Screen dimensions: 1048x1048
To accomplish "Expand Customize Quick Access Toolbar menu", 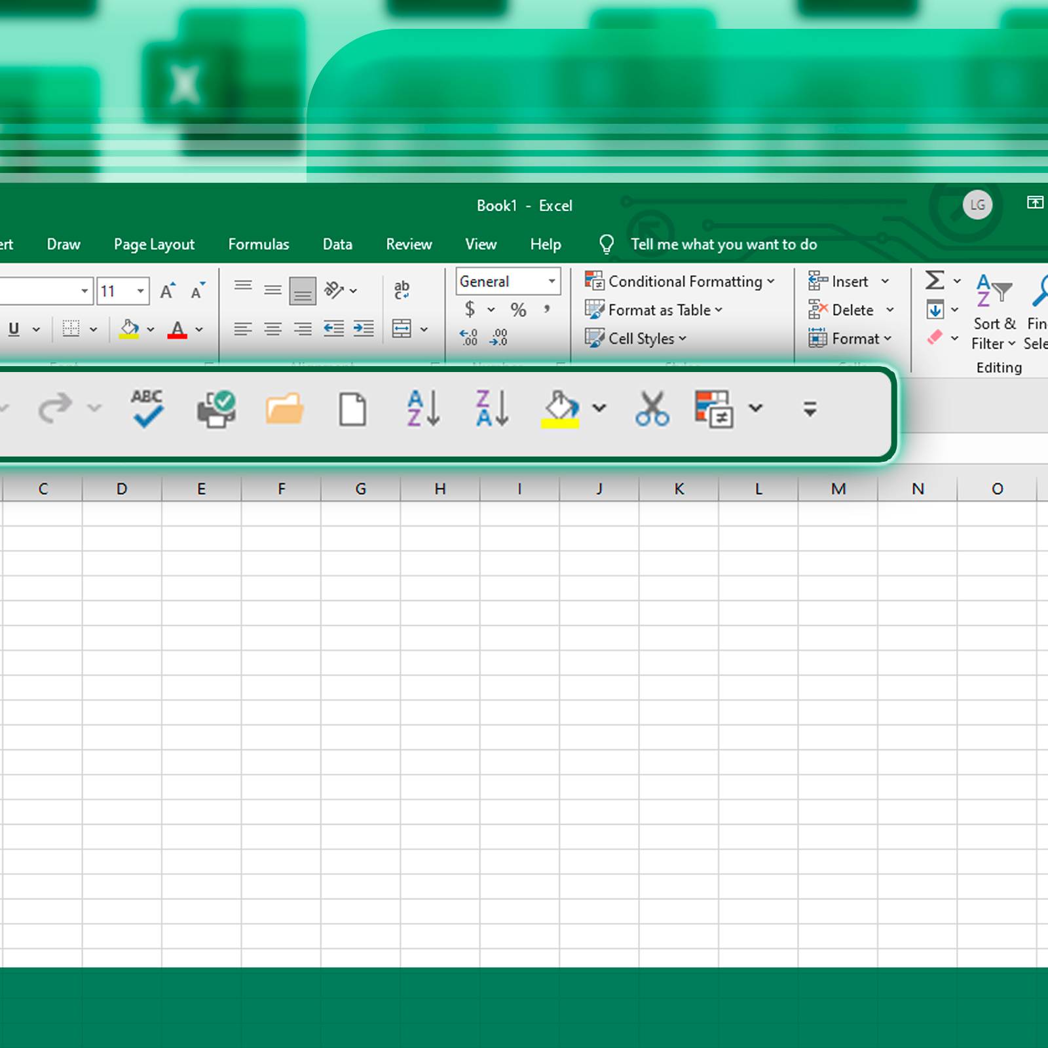I will [x=810, y=409].
